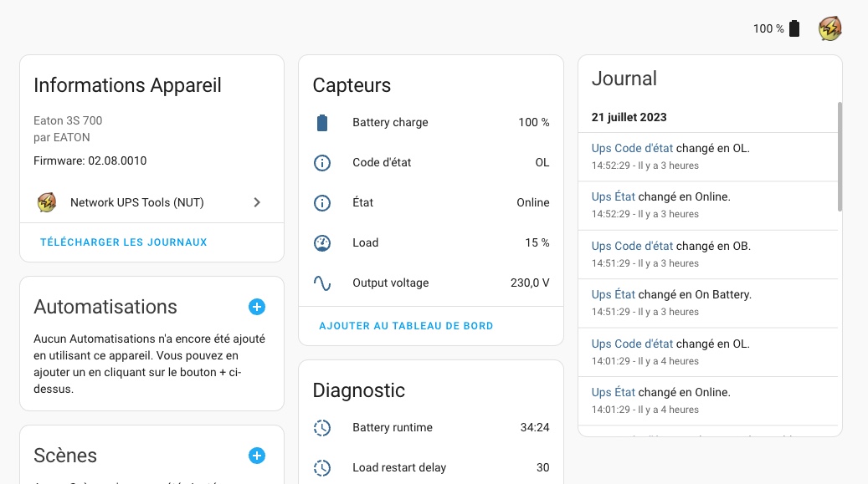Image resolution: width=868 pixels, height=484 pixels.
Task: Click the Battery runtime clock icon
Action: [x=322, y=428]
